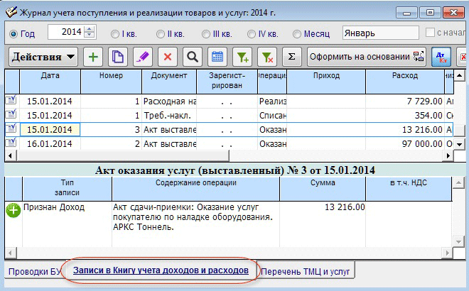This screenshot has height=291, width=469.
Task: Click the Remove filter funnel icon
Action: click(x=267, y=57)
